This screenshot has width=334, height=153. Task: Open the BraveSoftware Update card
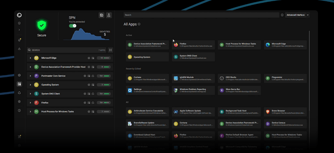pos(147,124)
